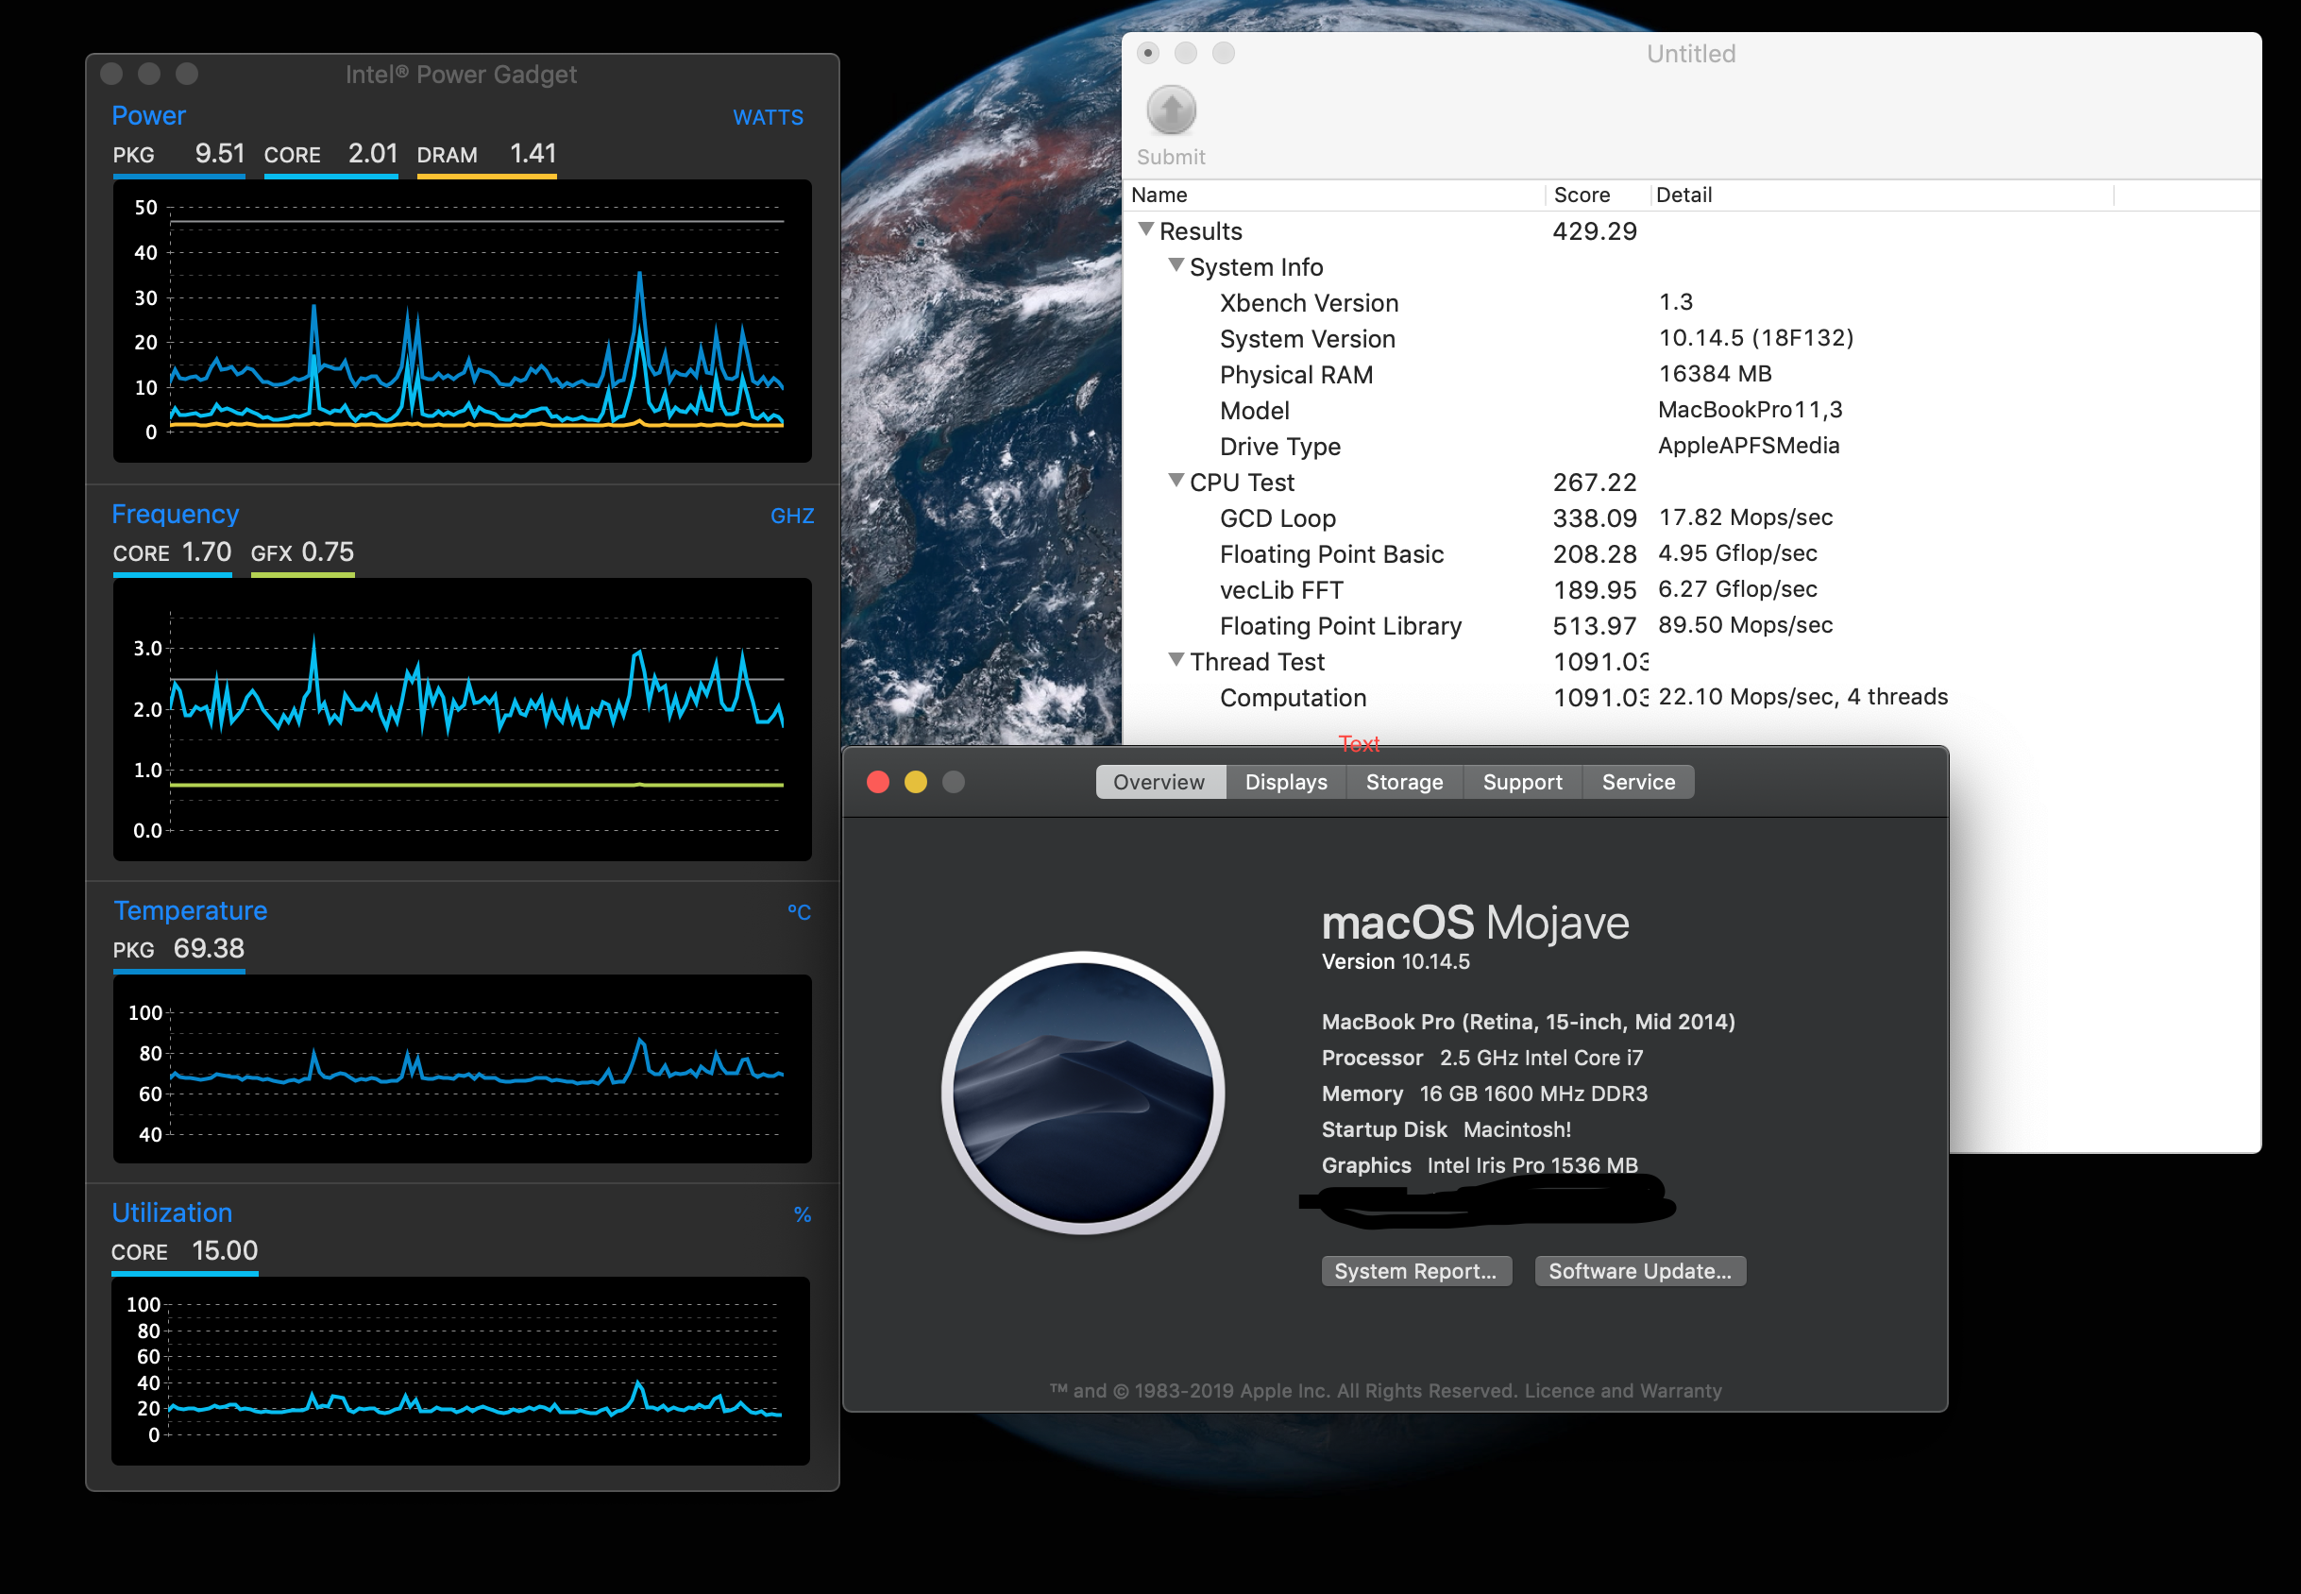Switch to the Displays tab

(1285, 782)
